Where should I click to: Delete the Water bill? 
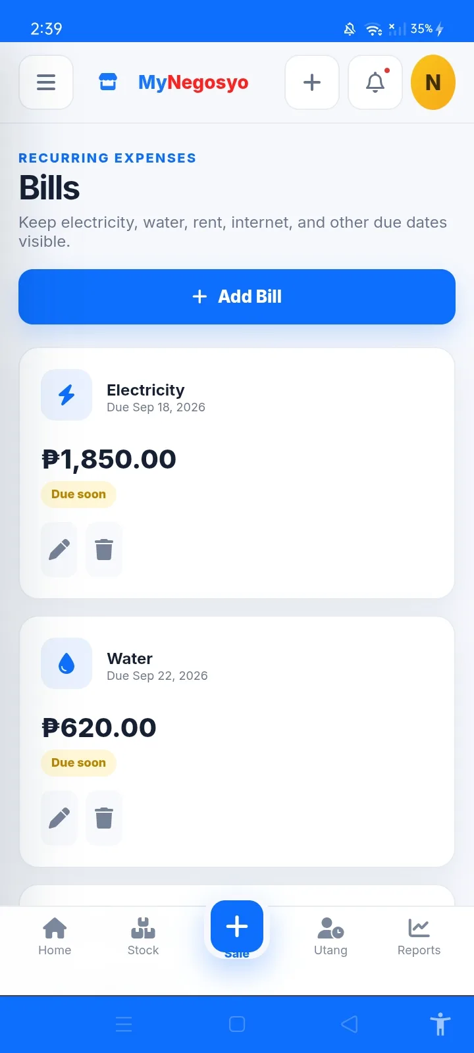tap(104, 818)
